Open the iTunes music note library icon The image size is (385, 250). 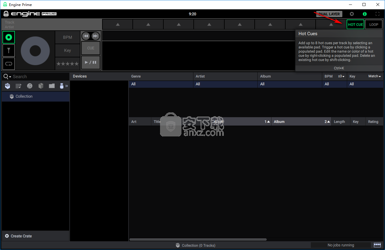coord(29,86)
